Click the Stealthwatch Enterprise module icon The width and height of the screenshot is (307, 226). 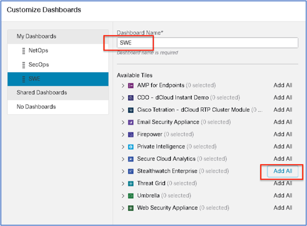(x=131, y=171)
